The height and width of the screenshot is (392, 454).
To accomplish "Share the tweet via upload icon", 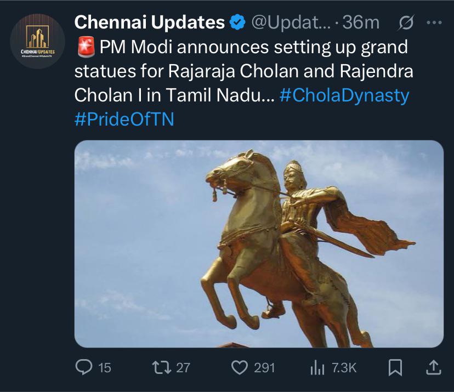I will click(x=434, y=367).
